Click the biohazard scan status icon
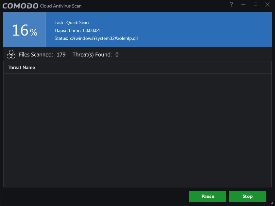This screenshot has height=206, width=275. [x=11, y=54]
